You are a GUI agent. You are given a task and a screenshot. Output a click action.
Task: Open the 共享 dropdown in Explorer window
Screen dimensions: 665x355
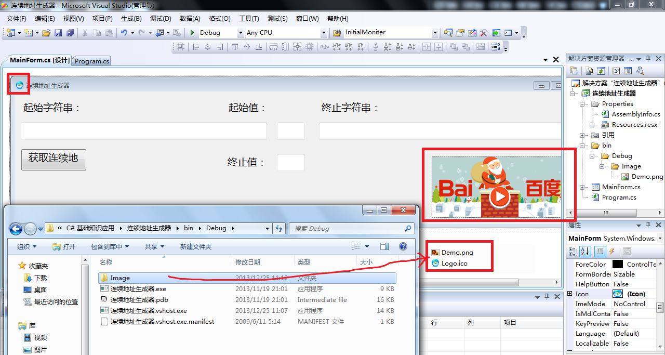point(154,247)
